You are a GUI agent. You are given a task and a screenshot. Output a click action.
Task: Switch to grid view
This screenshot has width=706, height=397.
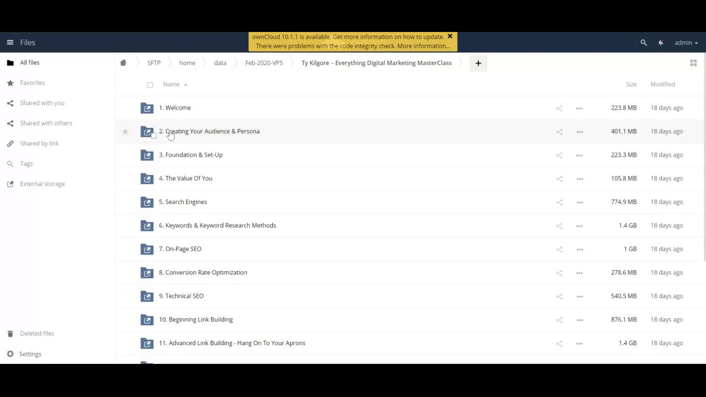693,63
